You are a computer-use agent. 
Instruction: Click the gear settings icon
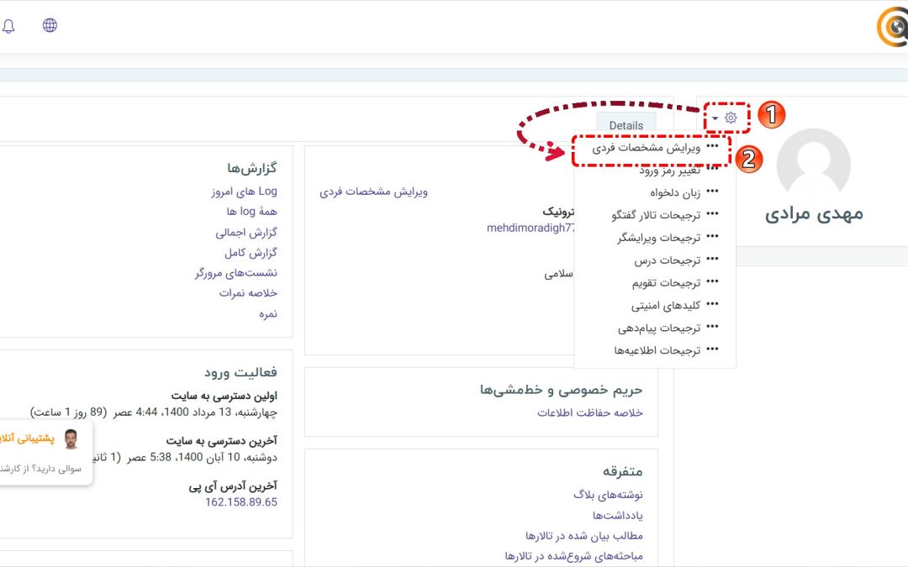(731, 118)
